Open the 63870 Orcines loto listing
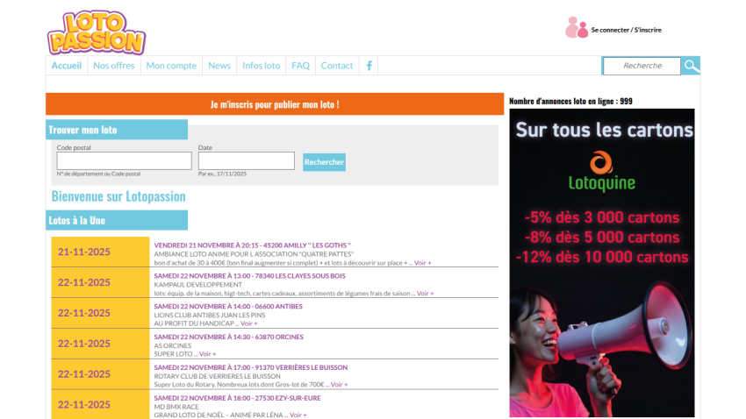 229,337
